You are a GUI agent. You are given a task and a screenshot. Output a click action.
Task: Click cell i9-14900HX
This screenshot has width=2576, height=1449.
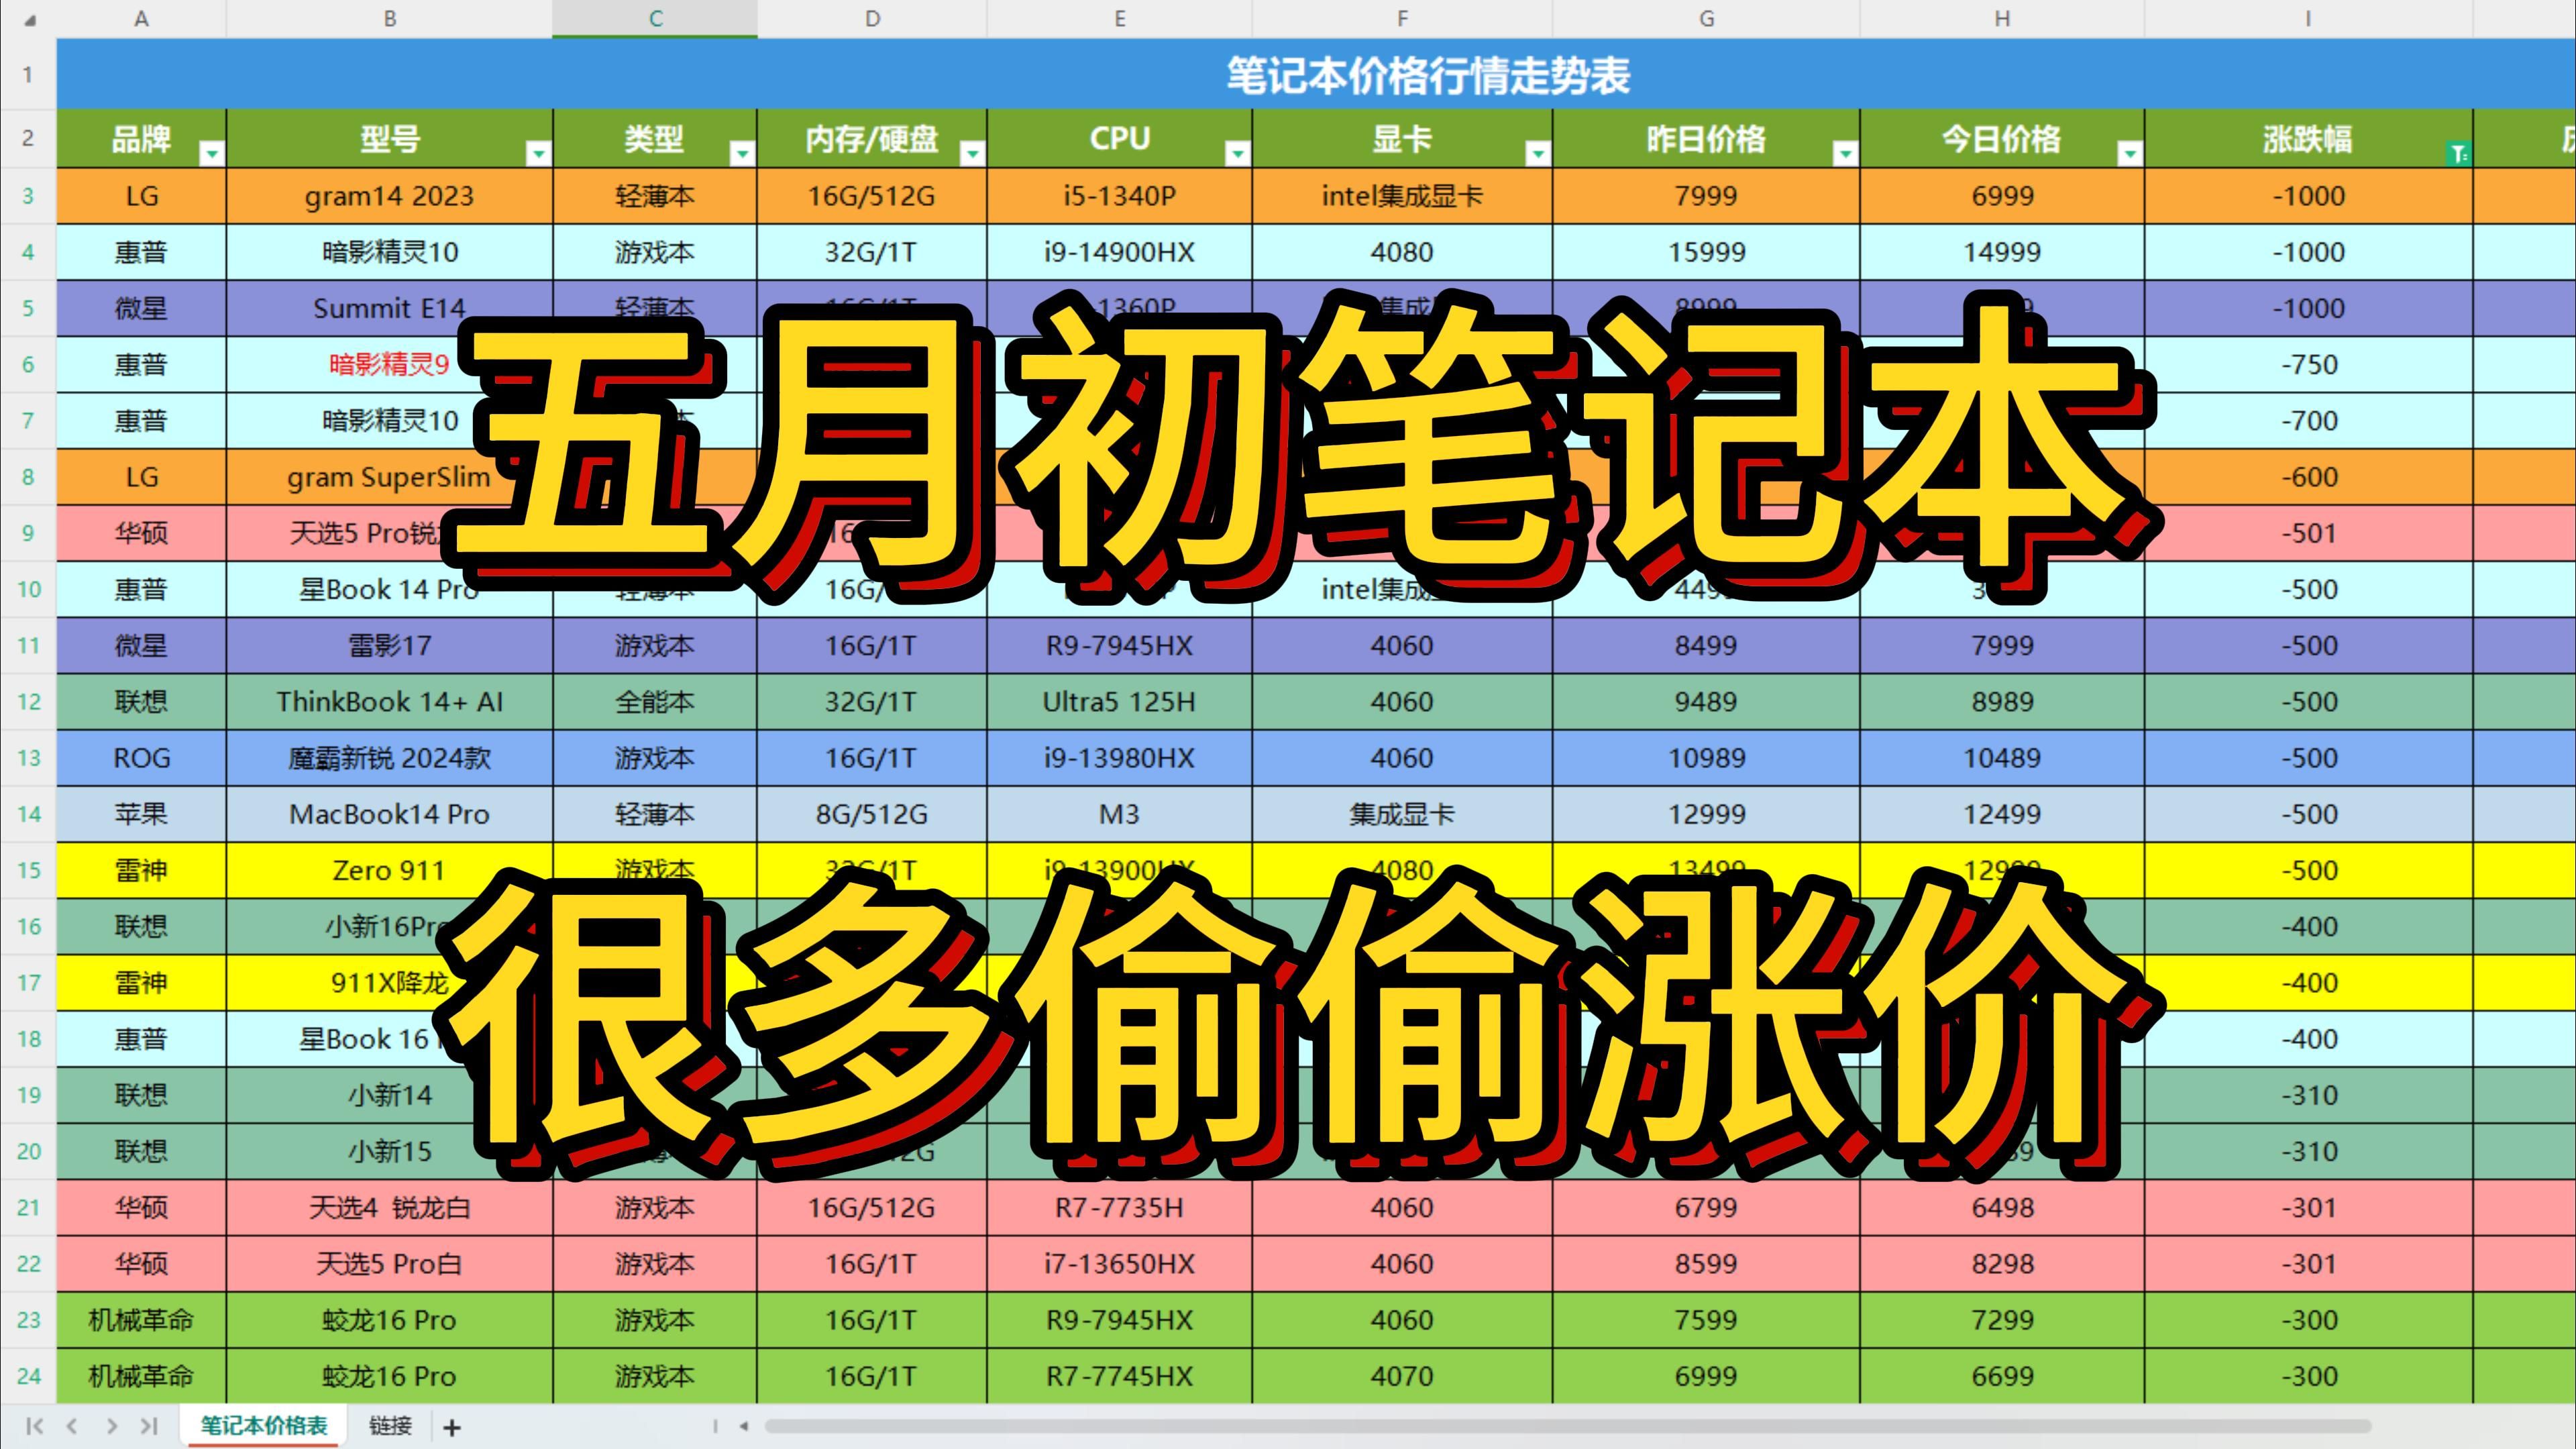coord(1119,252)
